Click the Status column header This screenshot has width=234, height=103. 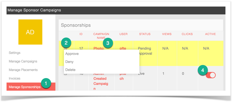tap(145, 34)
